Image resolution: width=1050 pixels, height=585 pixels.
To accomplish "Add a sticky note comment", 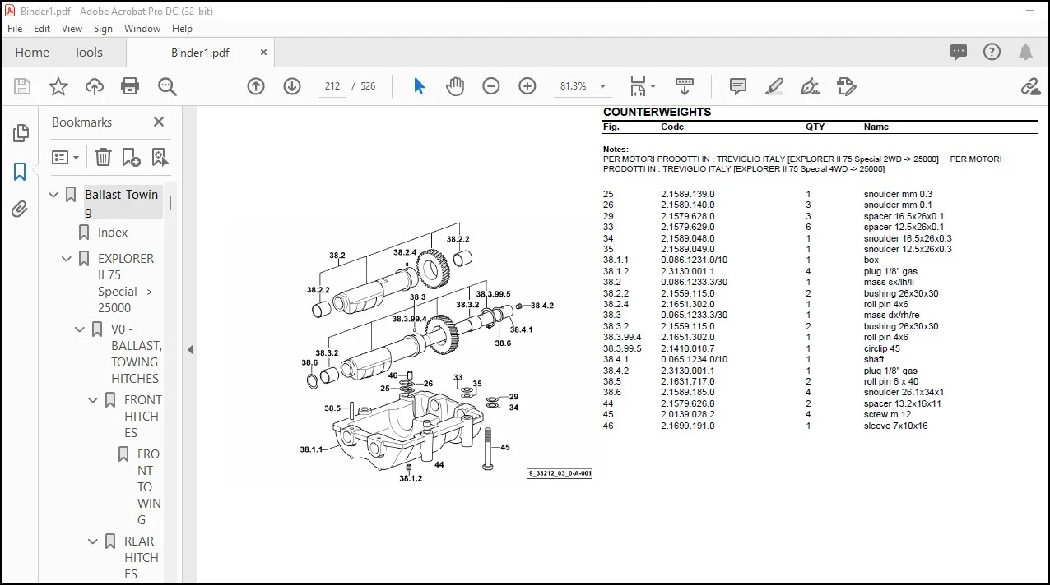I will (x=738, y=86).
